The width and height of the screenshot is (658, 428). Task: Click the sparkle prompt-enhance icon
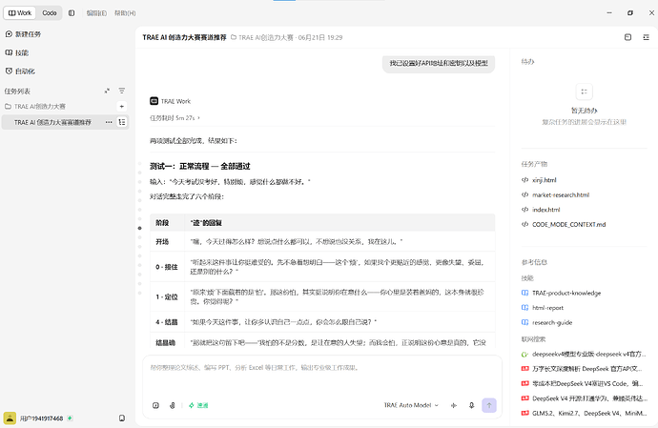[454, 405]
